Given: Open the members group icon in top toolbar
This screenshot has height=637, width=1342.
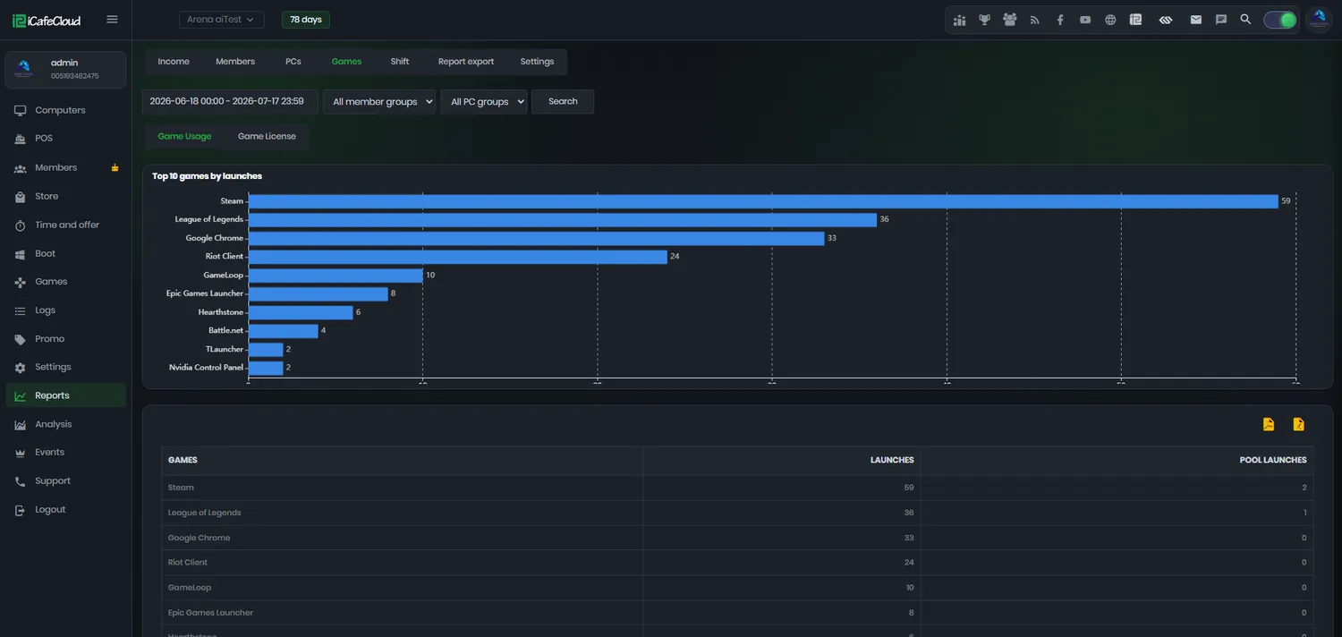Looking at the screenshot, I should 1010,20.
